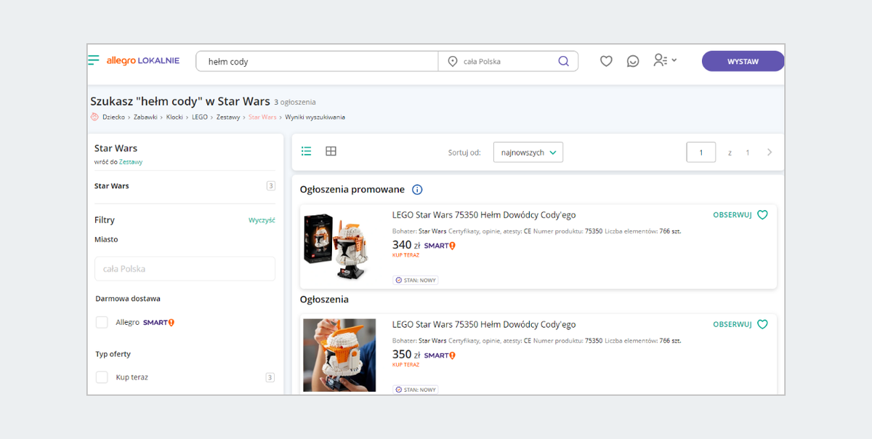Click Zestawy breadcrumb

[x=228, y=117]
